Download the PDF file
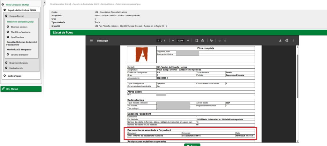This screenshot has width=327, height=146. [x=280, y=41]
